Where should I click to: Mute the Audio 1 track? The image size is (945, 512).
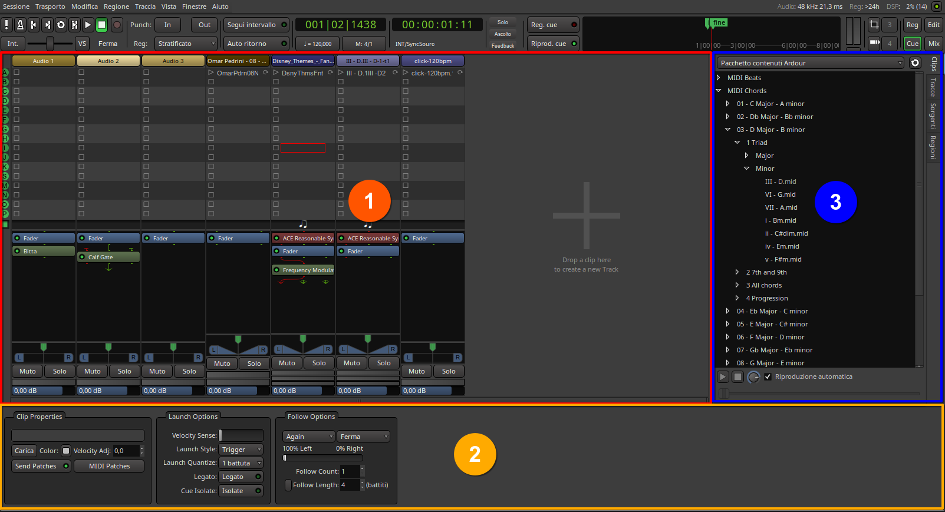point(28,371)
